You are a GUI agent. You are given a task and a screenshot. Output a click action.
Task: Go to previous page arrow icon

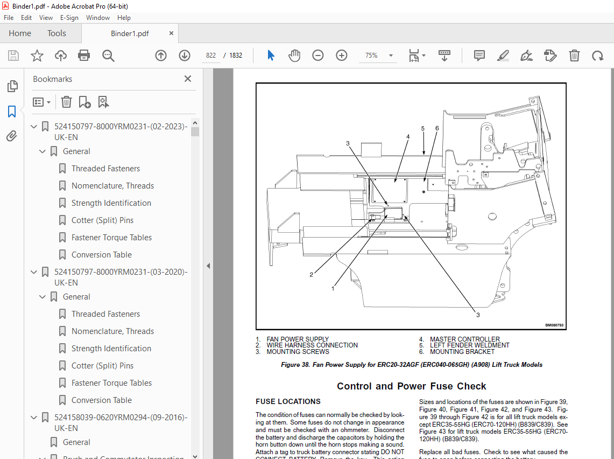click(x=161, y=55)
